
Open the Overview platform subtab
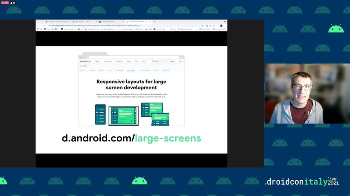click(x=83, y=70)
